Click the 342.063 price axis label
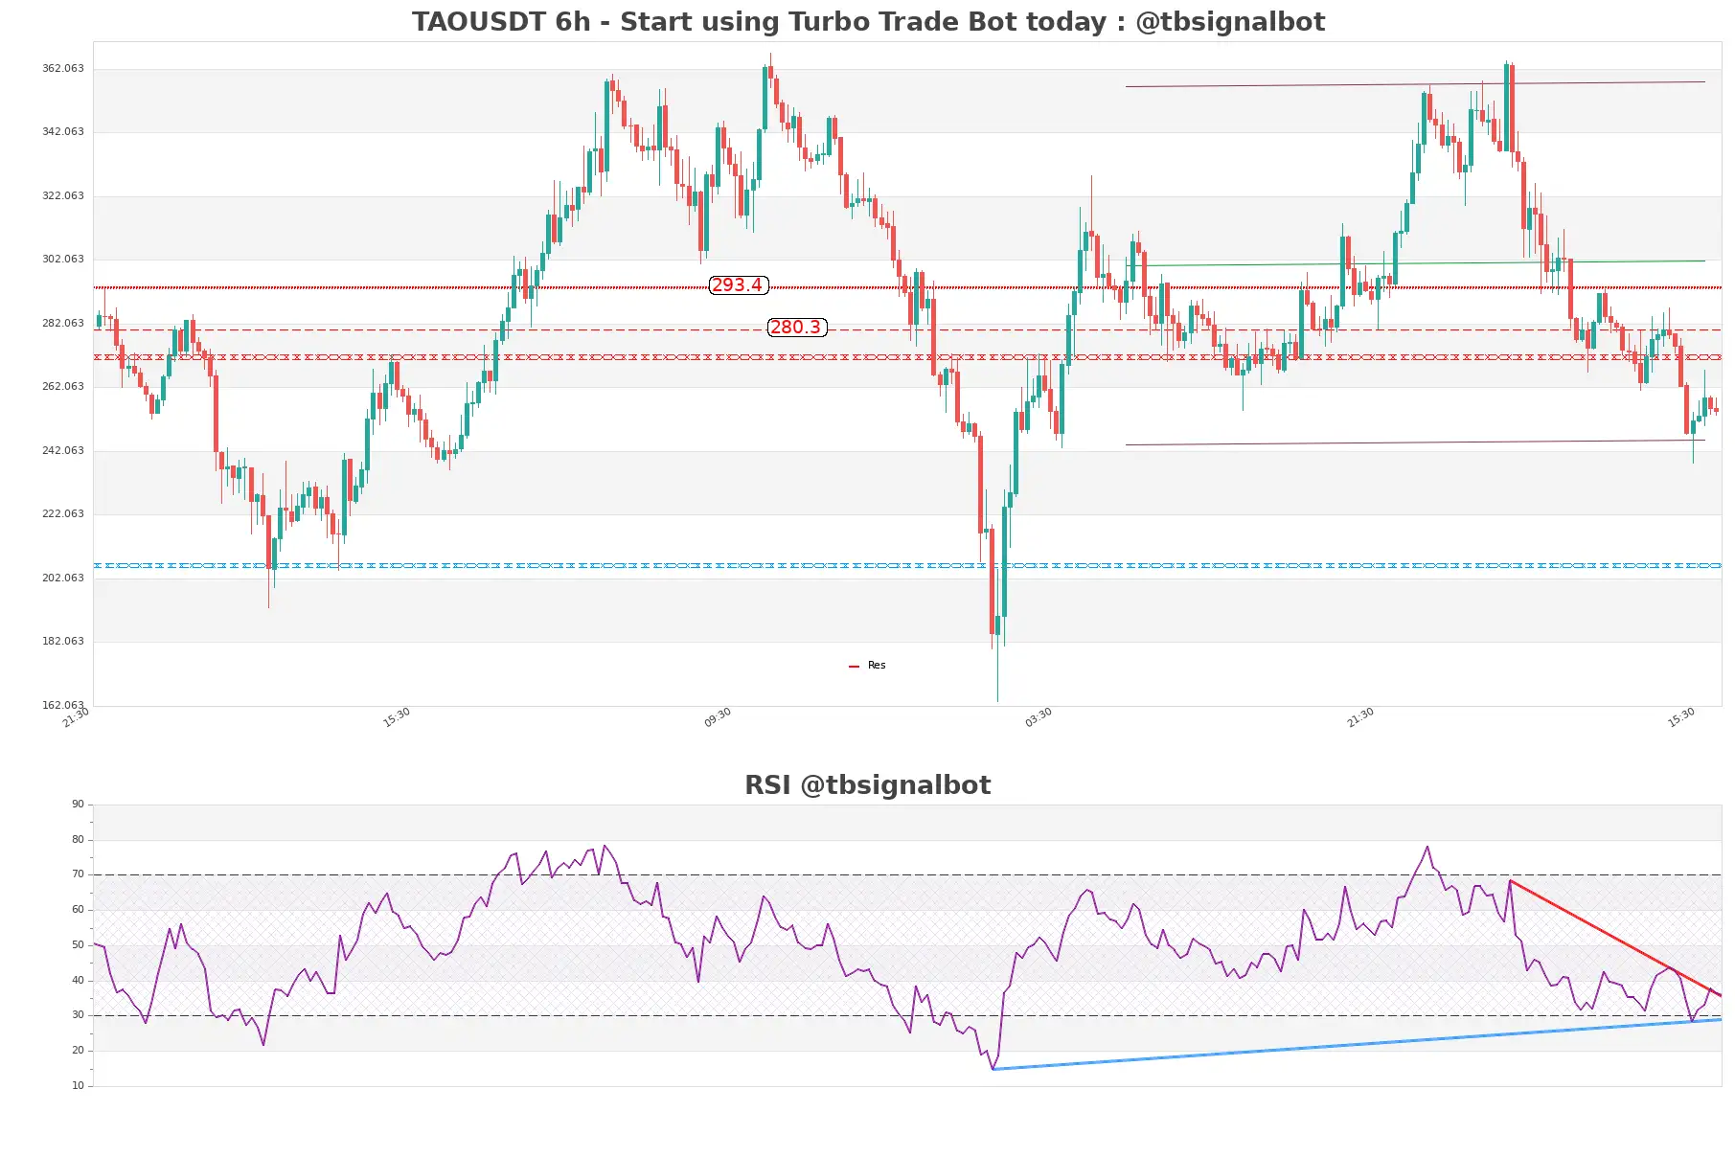 point(63,132)
